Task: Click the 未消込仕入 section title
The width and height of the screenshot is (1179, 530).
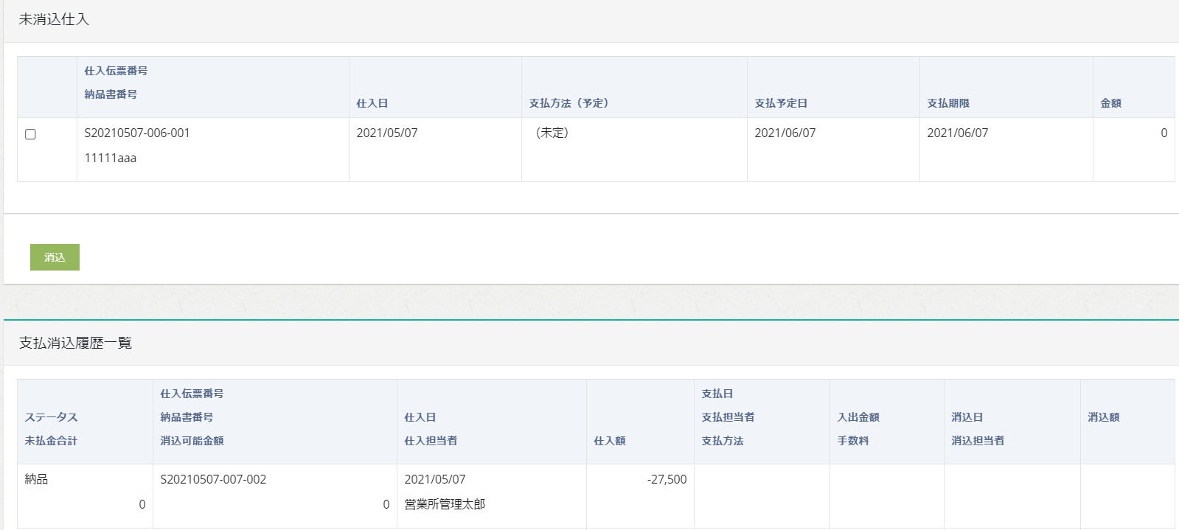Action: tap(54, 20)
